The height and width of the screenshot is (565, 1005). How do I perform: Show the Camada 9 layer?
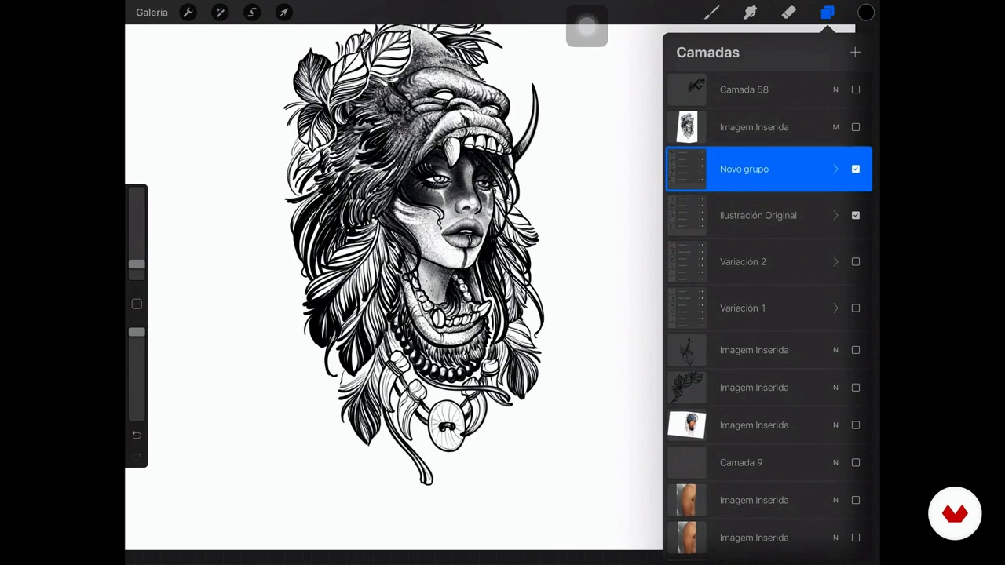coord(856,462)
